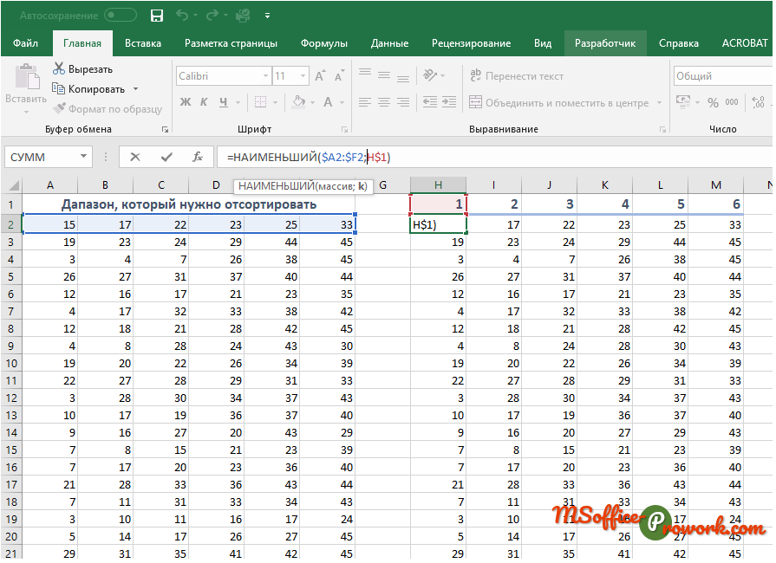
Task: Open the Разработчик ribbon tab
Action: (604, 43)
